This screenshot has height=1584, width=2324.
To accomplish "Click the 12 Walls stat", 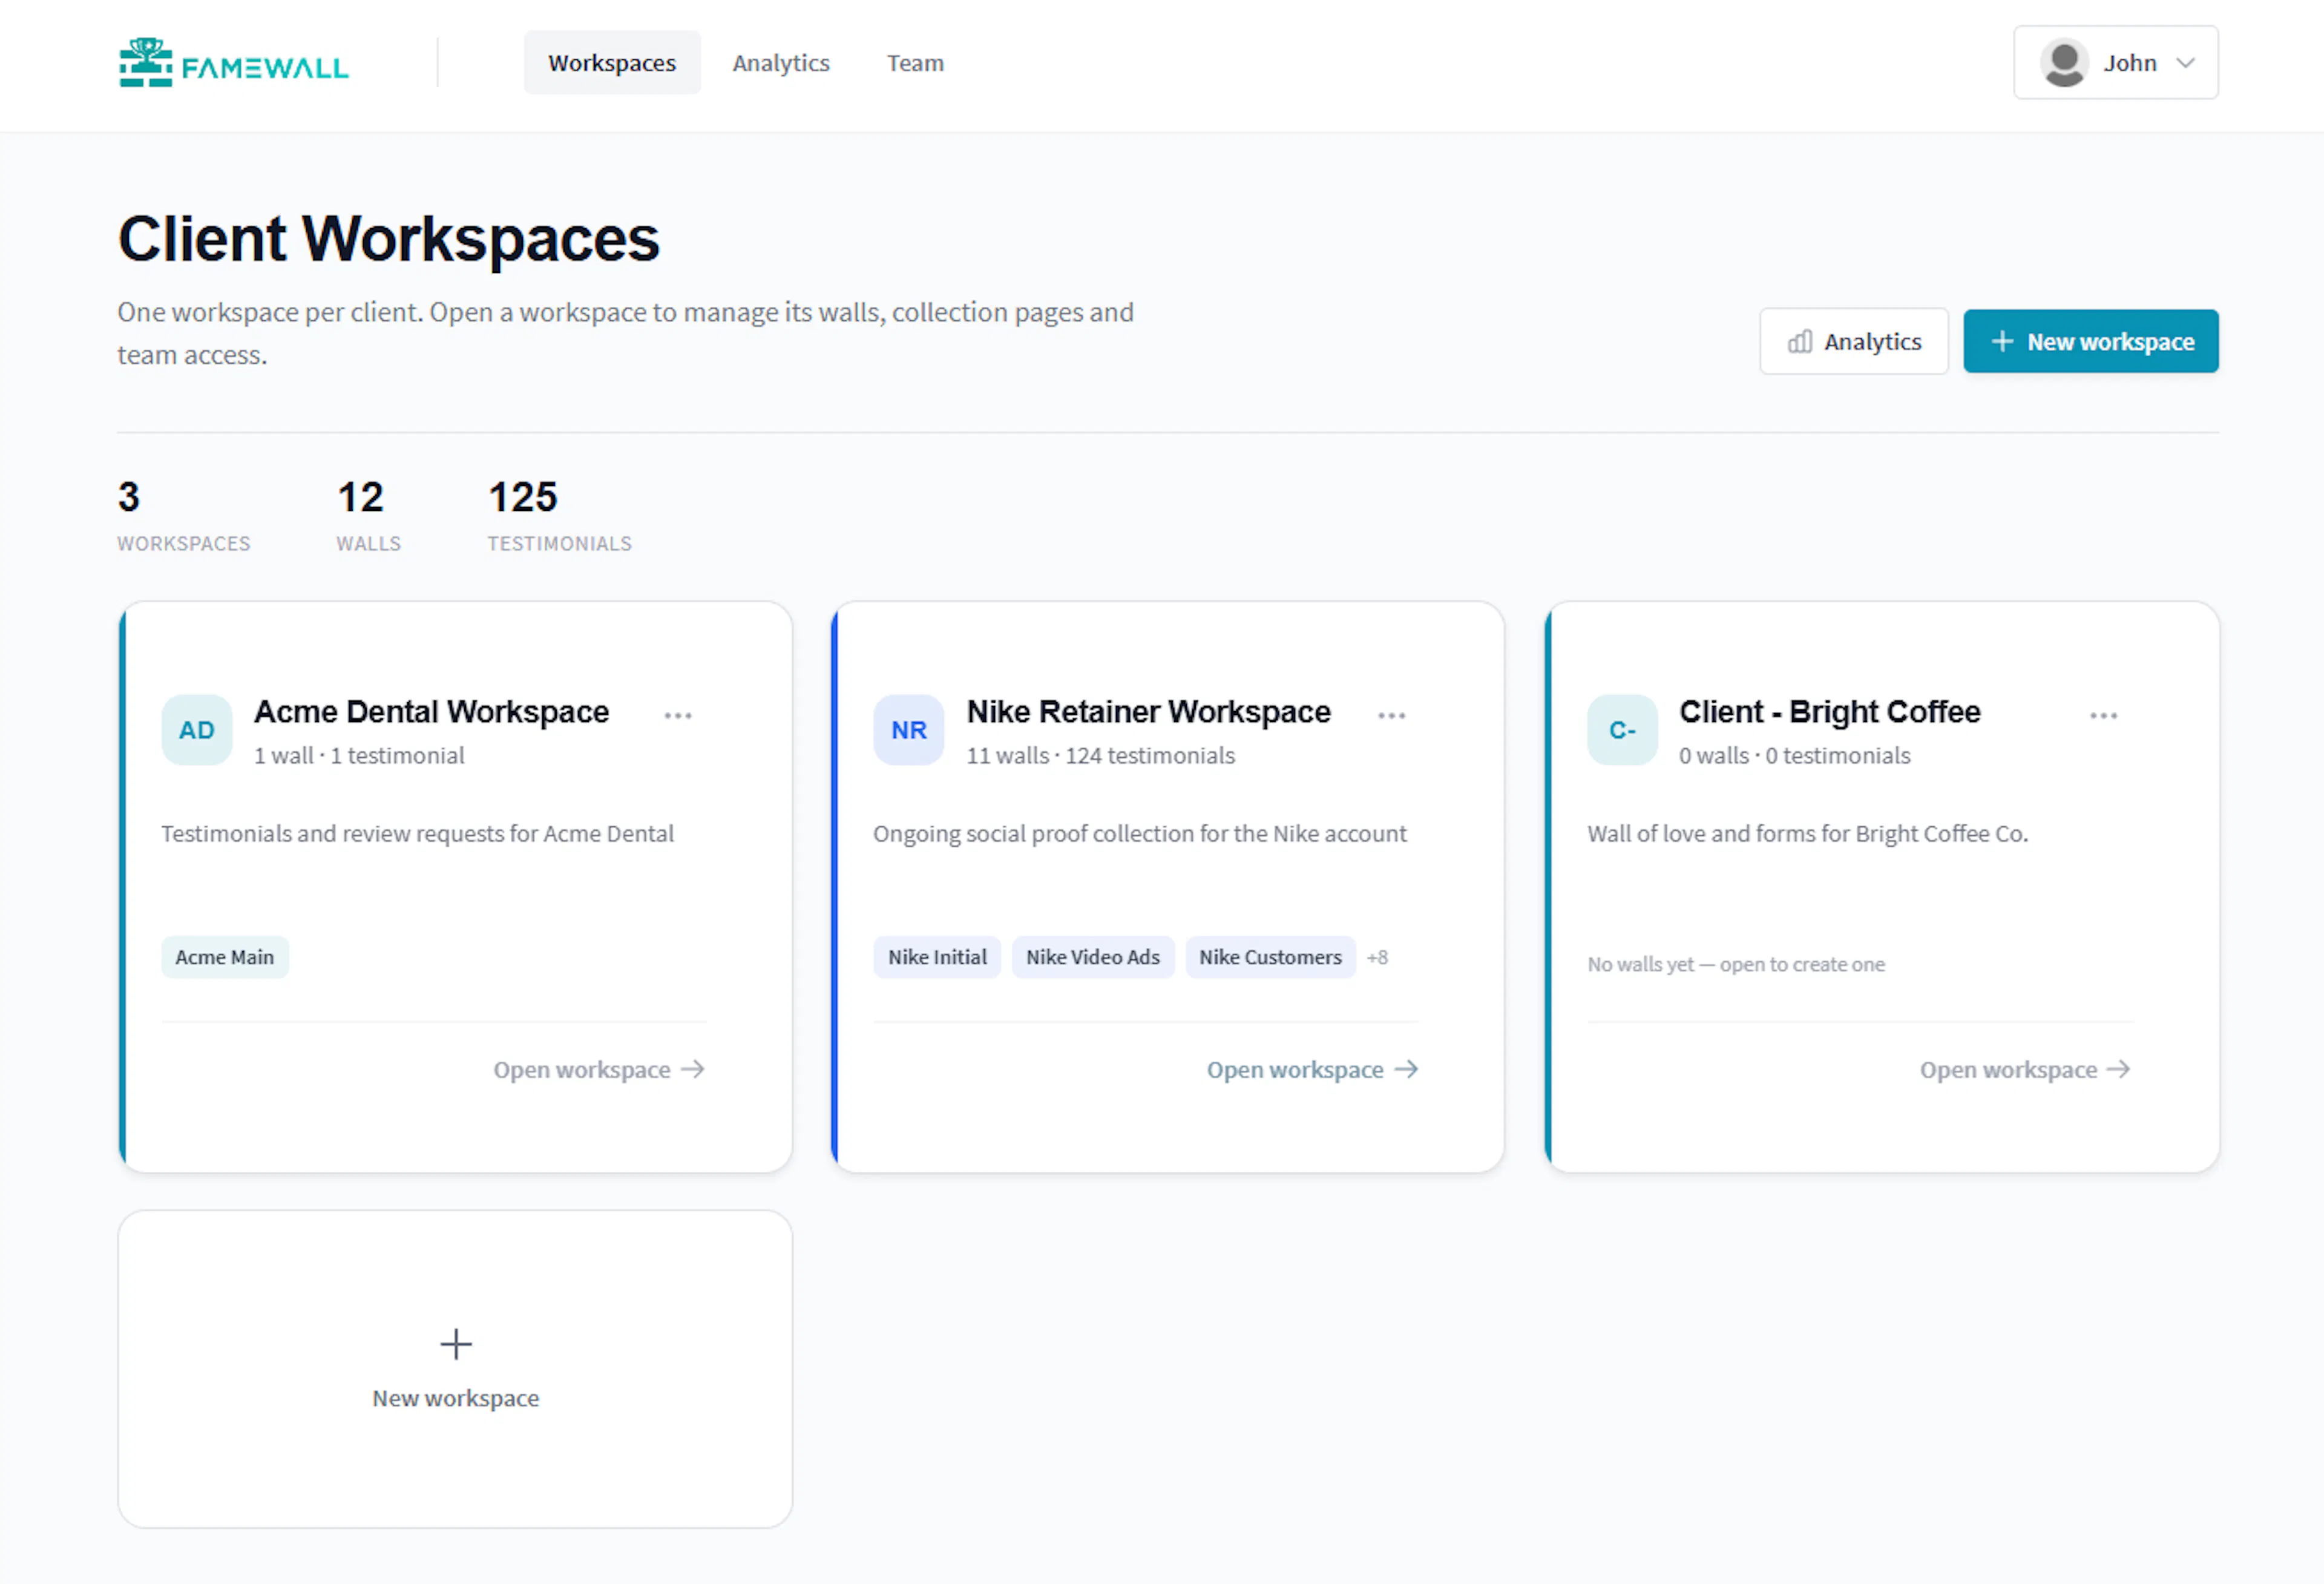I will [x=369, y=516].
